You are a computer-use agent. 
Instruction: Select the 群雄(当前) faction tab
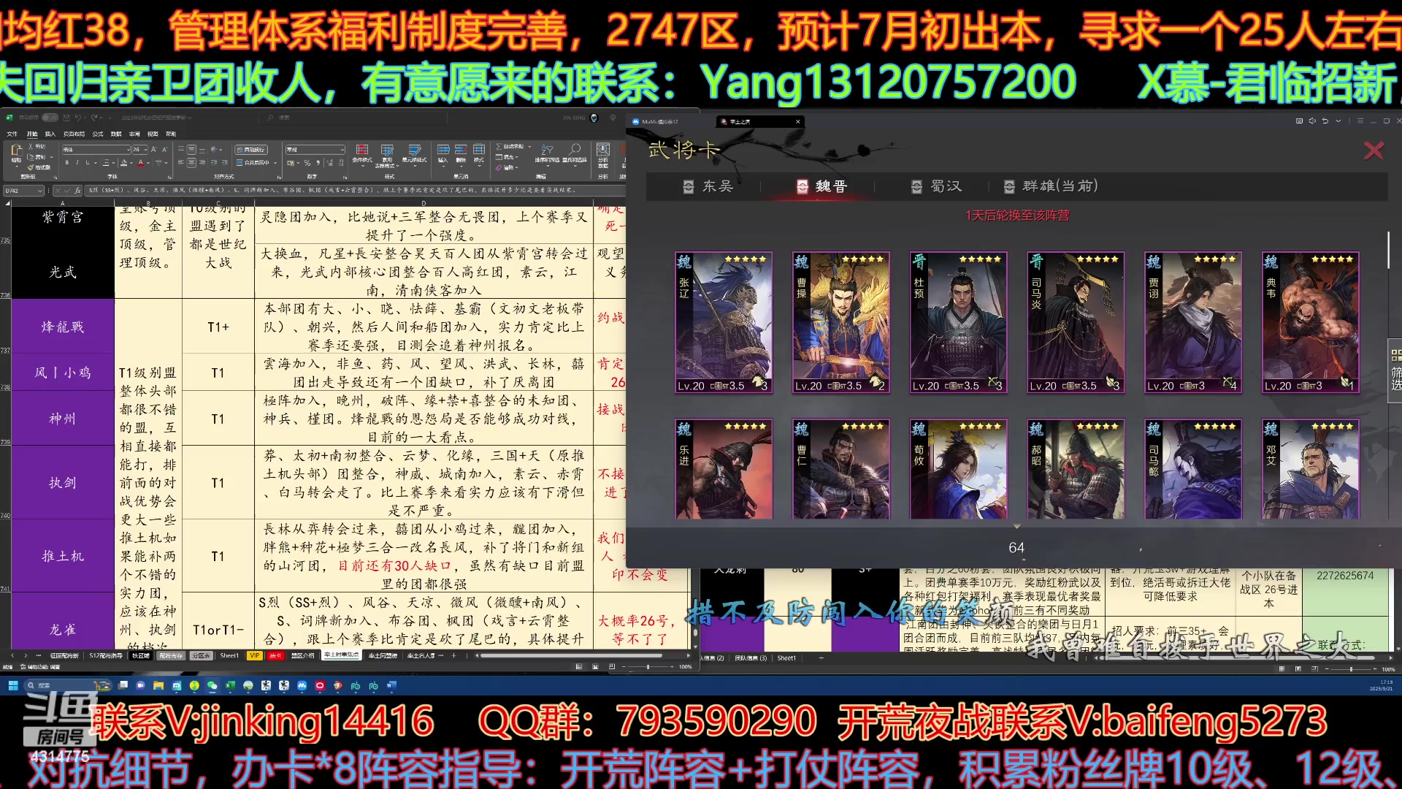coord(1051,186)
